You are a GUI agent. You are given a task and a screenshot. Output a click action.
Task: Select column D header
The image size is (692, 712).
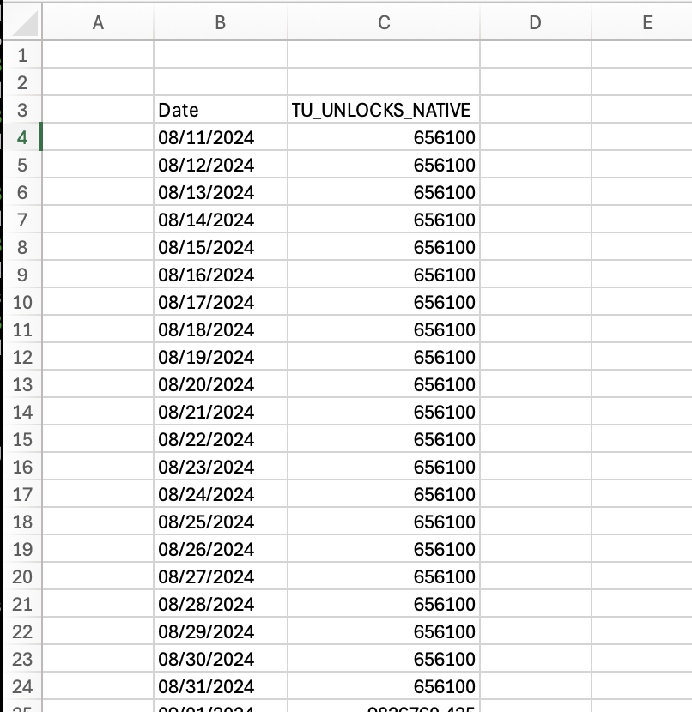(x=536, y=22)
